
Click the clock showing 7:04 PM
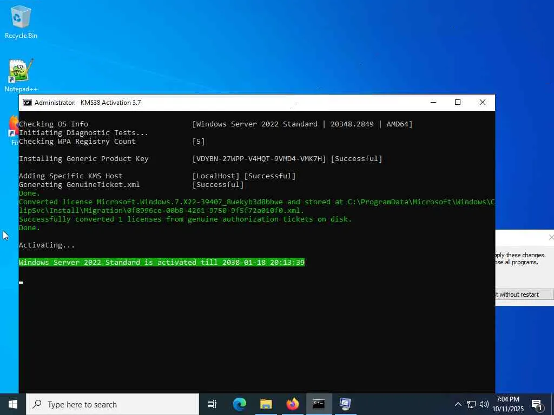pos(507,399)
